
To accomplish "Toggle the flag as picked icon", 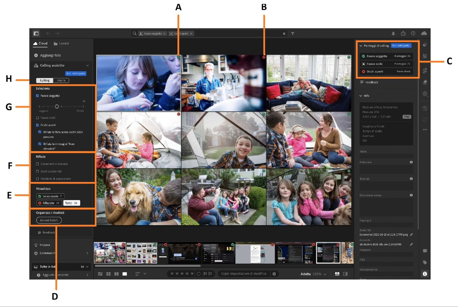I will [x=205, y=274].
